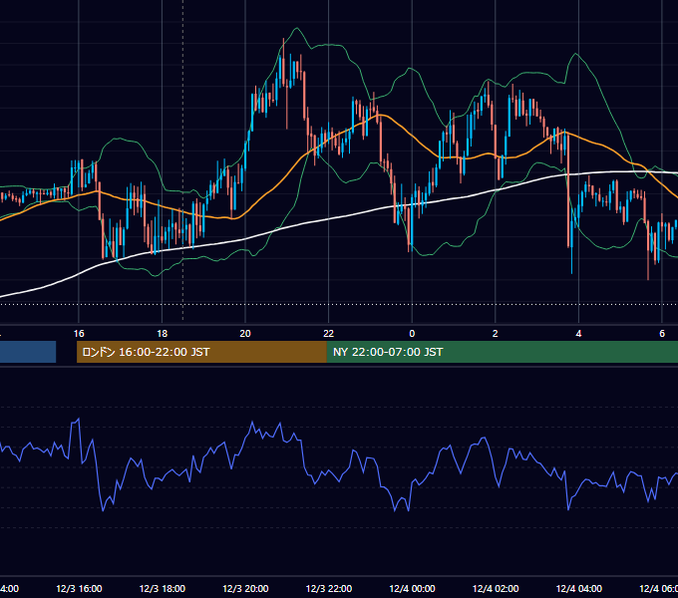Click the 22 hour label on upper axis
Screen dimensions: 678x598
pyautogui.click(x=329, y=334)
